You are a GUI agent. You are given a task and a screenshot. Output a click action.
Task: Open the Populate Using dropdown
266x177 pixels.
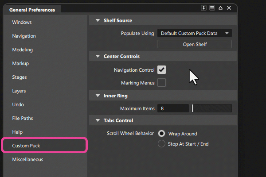click(195, 33)
